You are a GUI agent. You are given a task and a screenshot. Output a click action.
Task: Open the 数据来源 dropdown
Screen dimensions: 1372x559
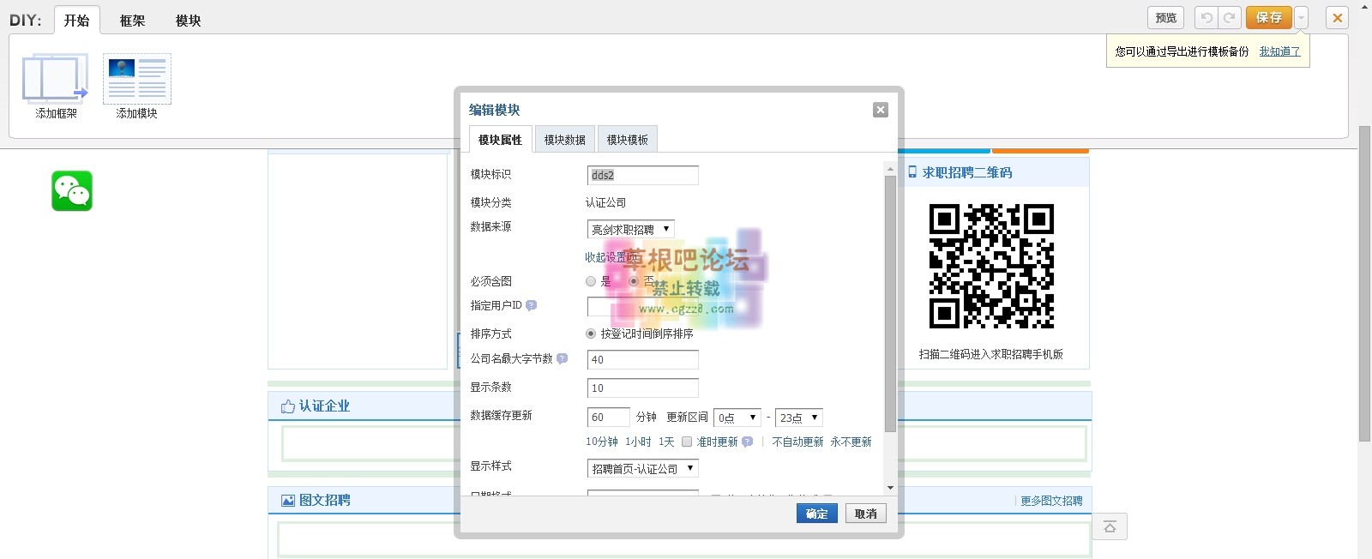630,229
